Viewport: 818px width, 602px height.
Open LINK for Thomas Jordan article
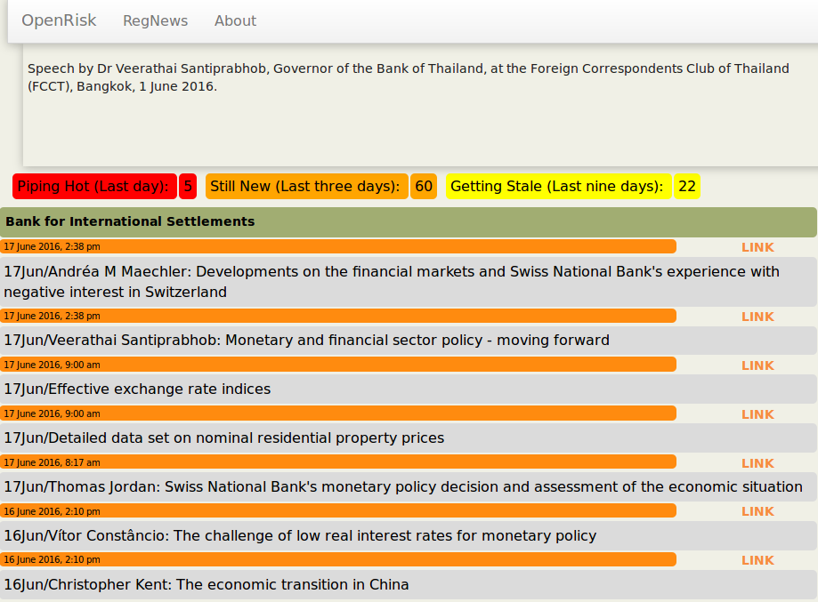[x=757, y=464]
